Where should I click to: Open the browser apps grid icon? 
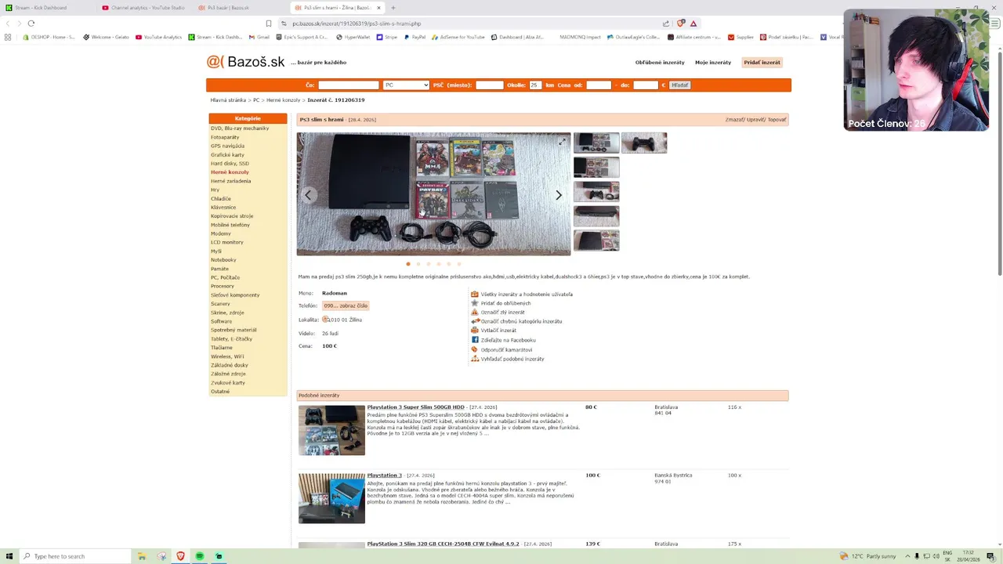click(8, 37)
